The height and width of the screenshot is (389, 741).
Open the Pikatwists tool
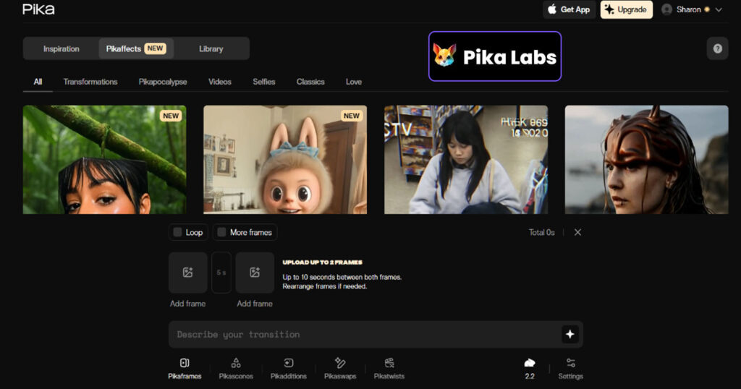pyautogui.click(x=389, y=369)
